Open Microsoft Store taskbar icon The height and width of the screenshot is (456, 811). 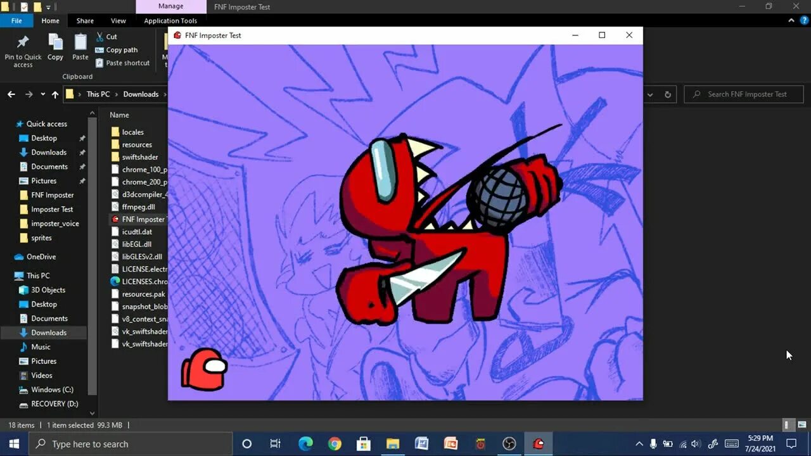click(364, 444)
